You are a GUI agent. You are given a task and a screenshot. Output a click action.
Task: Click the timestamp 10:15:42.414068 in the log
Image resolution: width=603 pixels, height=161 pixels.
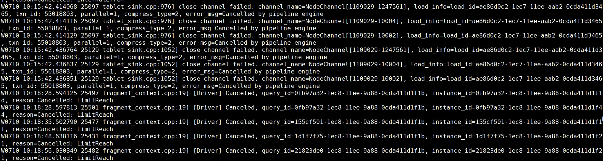point(50,7)
